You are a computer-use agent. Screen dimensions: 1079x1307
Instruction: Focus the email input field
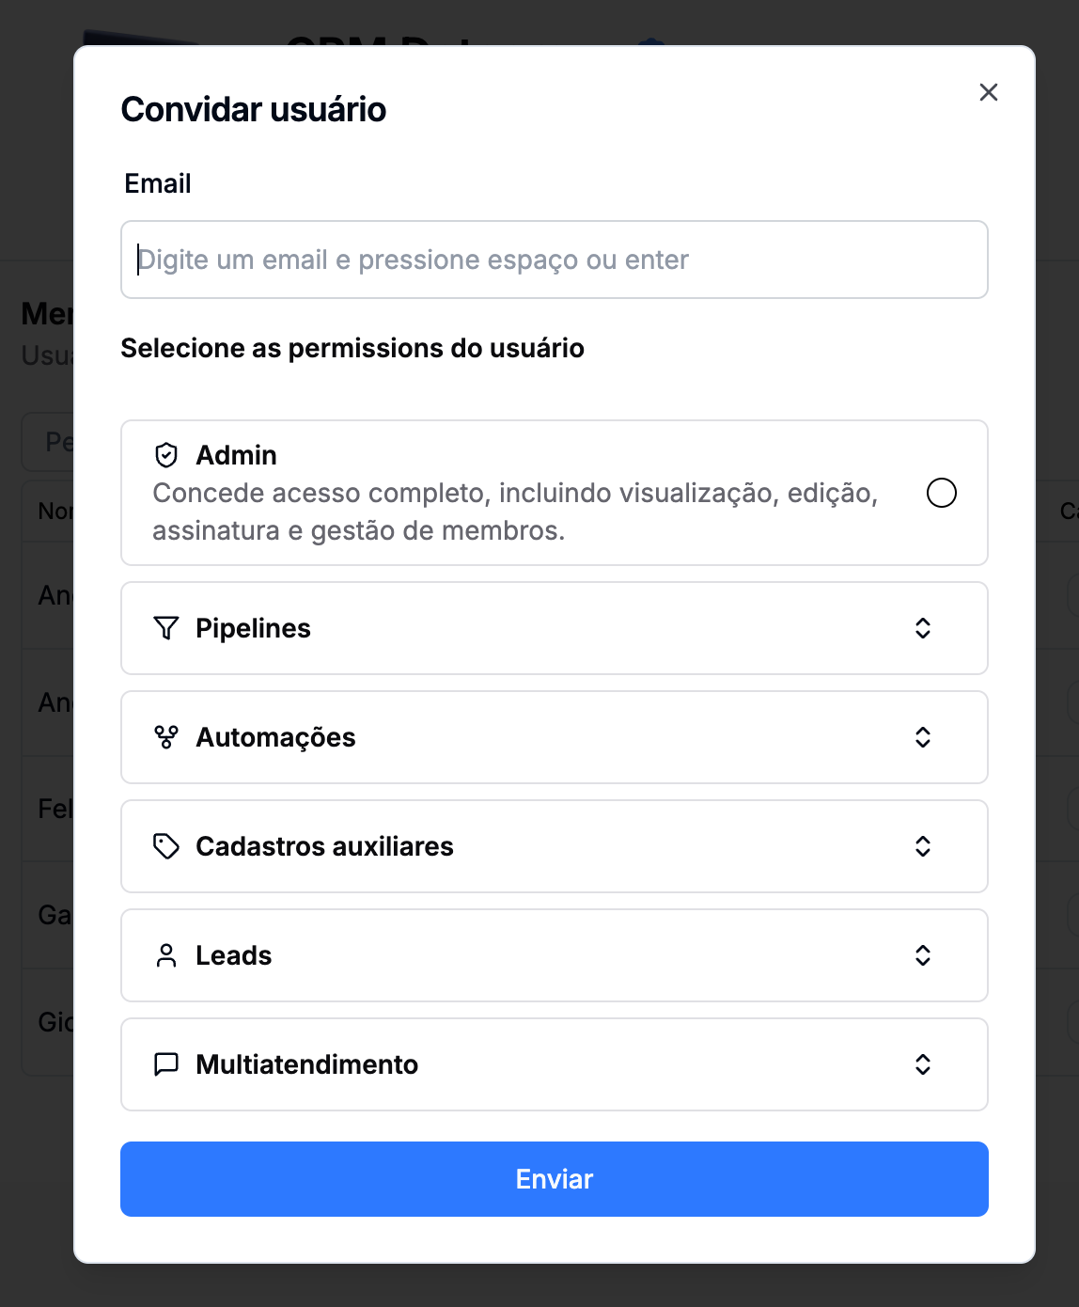pyautogui.click(x=555, y=260)
